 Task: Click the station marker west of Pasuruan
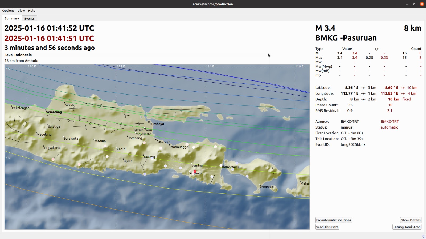(x=144, y=143)
